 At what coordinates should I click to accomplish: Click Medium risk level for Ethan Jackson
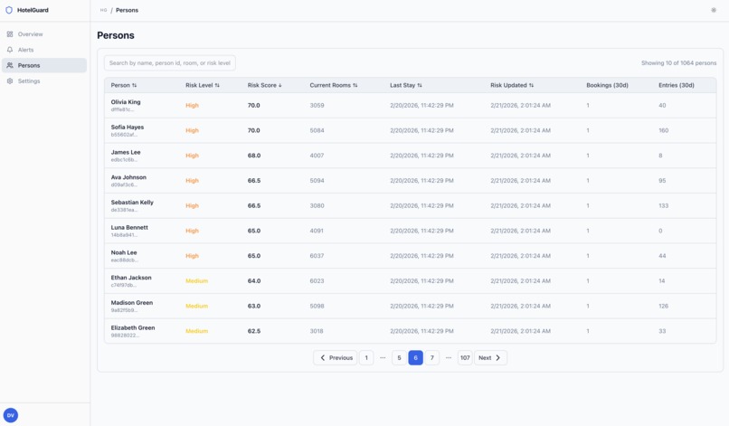[x=196, y=281]
